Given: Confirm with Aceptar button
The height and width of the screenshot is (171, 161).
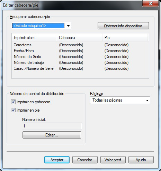Looking at the screenshot, I should coord(57,160).
